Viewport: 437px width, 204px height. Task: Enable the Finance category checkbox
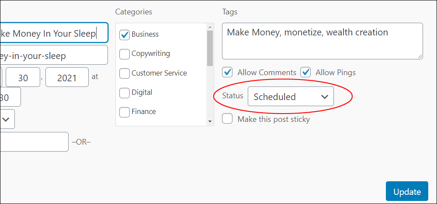coord(124,112)
